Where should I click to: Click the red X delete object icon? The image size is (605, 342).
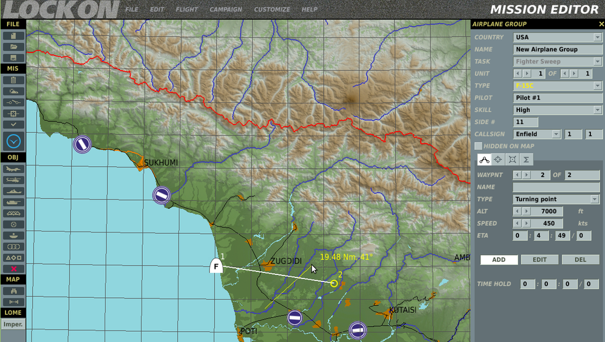point(13,269)
